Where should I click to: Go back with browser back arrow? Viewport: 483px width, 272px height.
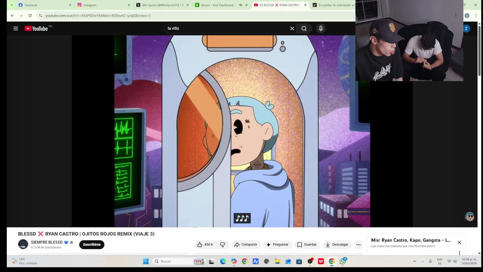[12, 15]
